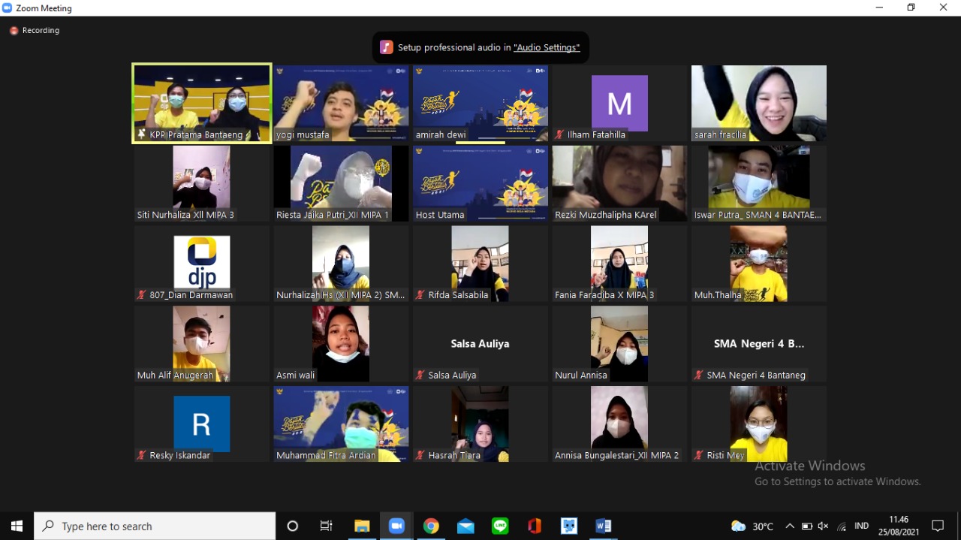
Task: Click the red Recording indicator icon
Action: (14, 31)
